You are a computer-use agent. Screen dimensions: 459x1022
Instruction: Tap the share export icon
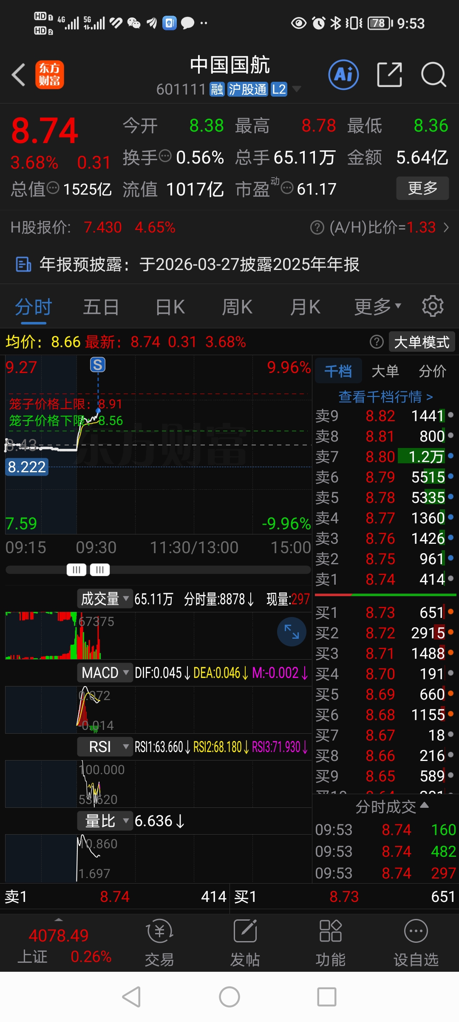pyautogui.click(x=390, y=75)
